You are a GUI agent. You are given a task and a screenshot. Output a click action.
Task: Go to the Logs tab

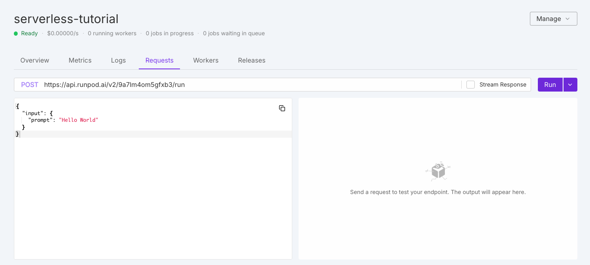(118, 60)
